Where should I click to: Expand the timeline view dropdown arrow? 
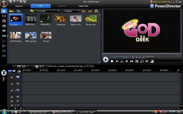coord(10,71)
